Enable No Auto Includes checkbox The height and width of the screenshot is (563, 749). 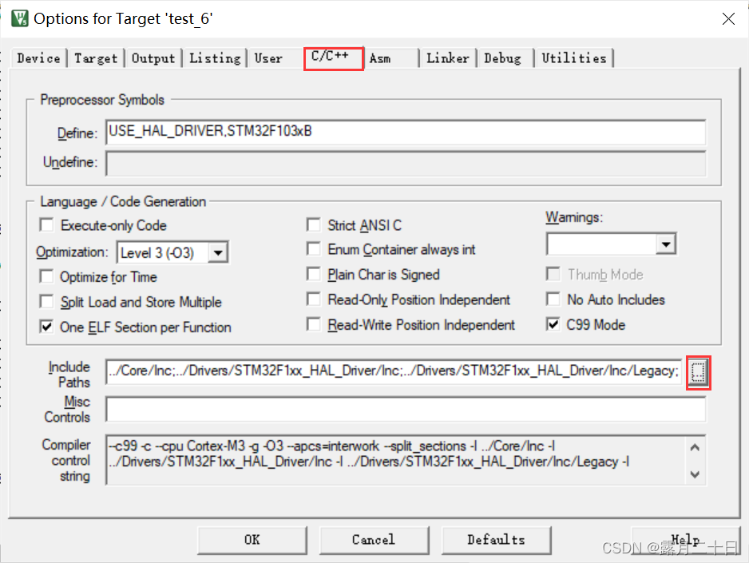coord(553,299)
